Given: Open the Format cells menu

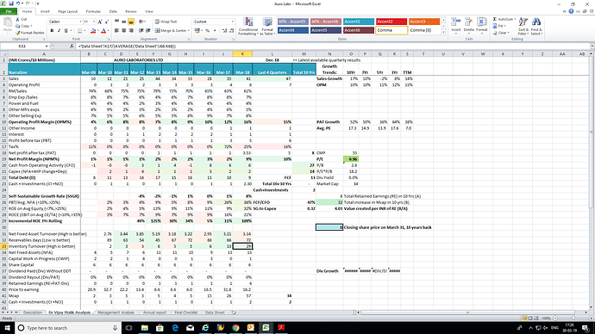Looking at the screenshot, I should point(481,27).
